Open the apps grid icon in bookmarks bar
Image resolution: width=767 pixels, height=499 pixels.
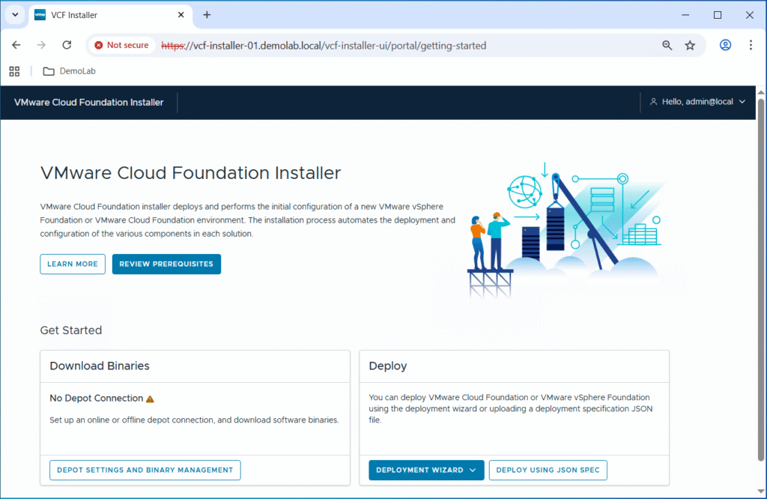(x=14, y=71)
